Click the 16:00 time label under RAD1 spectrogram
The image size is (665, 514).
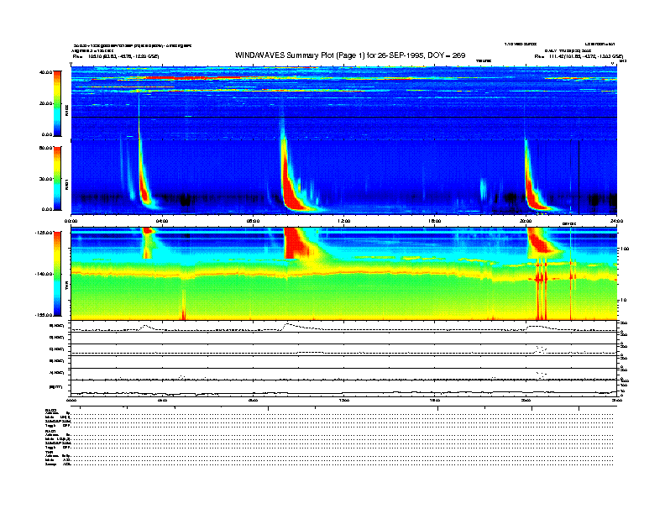point(435,221)
